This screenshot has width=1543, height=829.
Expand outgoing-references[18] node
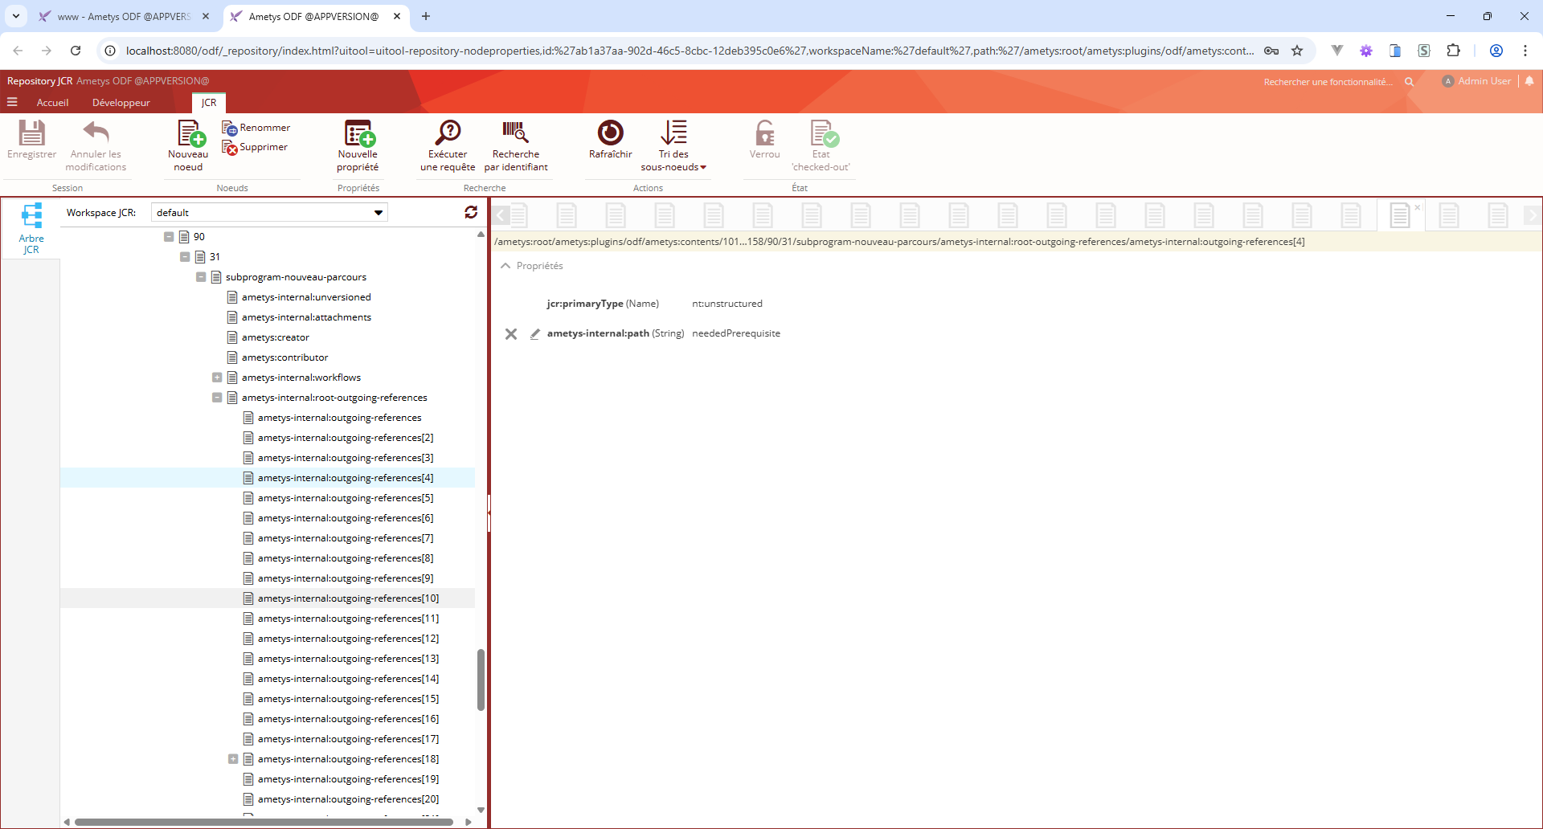point(233,759)
